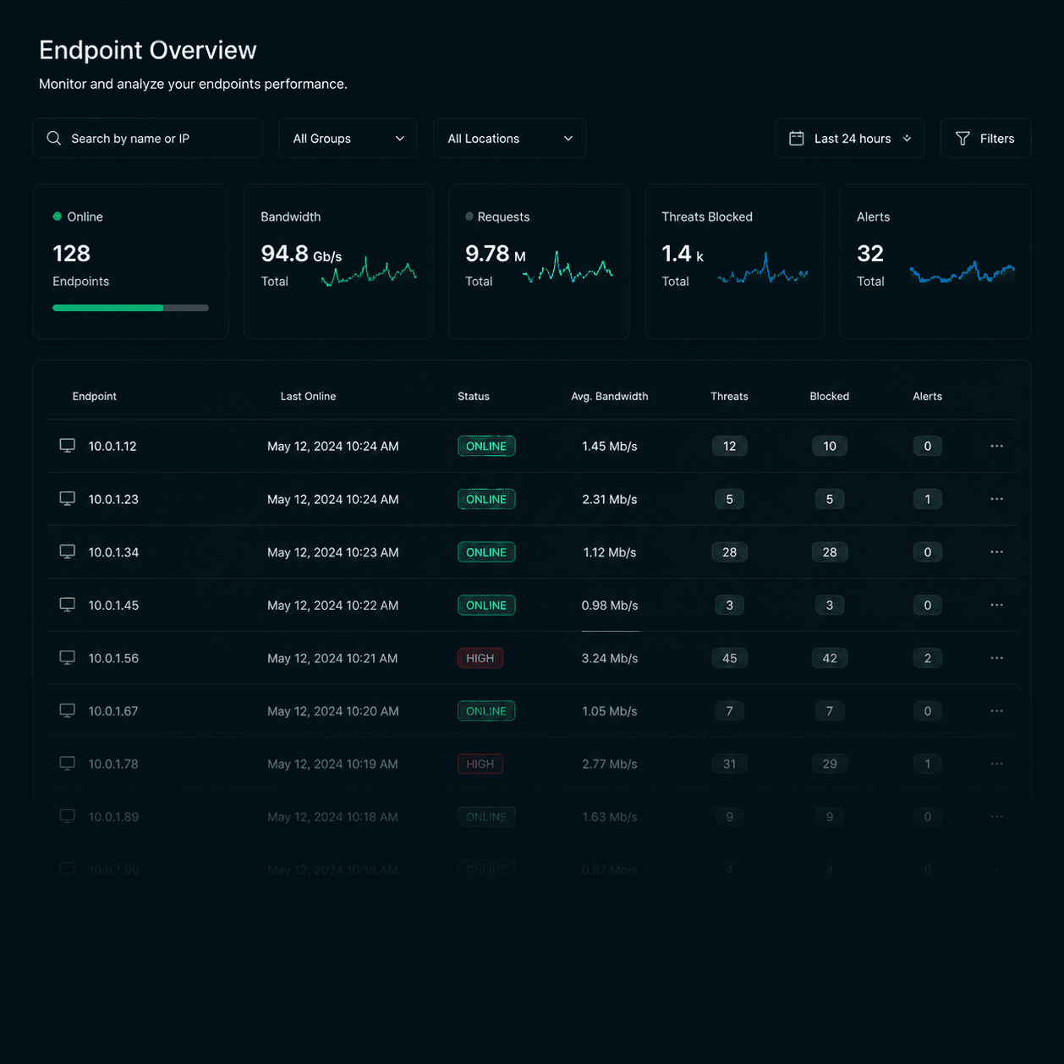The image size is (1064, 1064).
Task: Click the calendar icon beside Last 24 hours
Action: [x=797, y=138]
